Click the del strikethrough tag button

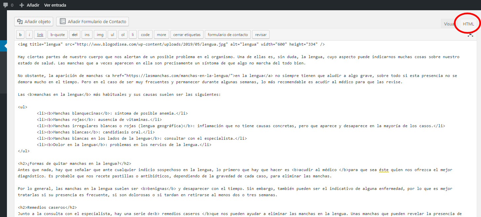pyautogui.click(x=74, y=35)
